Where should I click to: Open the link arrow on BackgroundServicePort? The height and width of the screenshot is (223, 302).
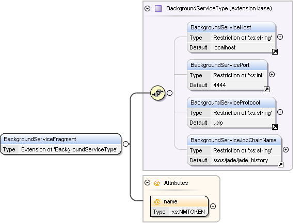pyautogui.click(x=266, y=89)
